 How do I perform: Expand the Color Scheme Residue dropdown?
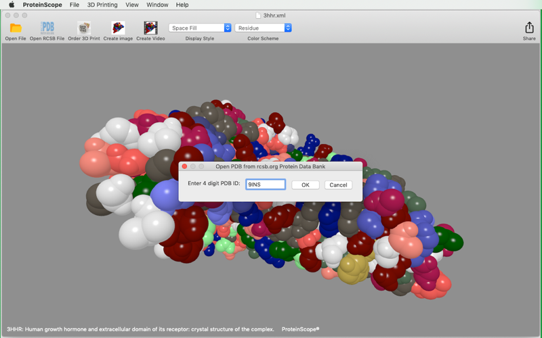263,28
